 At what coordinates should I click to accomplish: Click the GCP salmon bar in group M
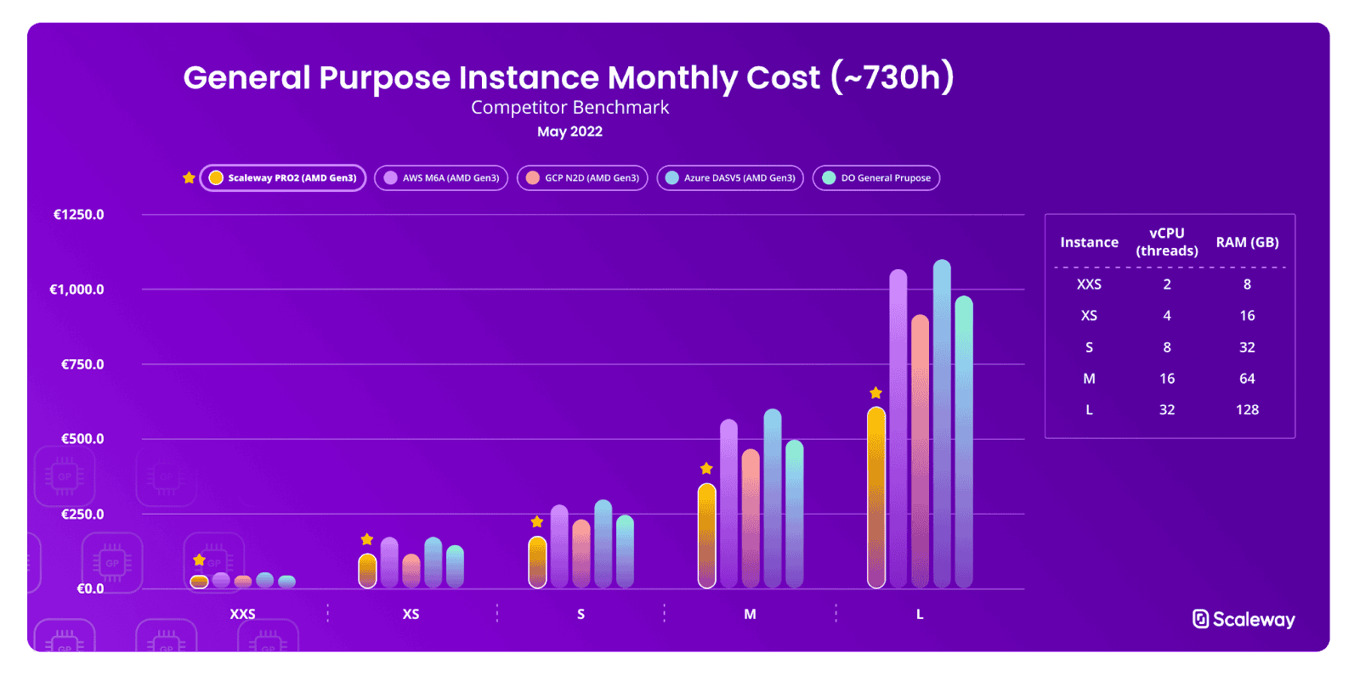pyautogui.click(x=751, y=519)
